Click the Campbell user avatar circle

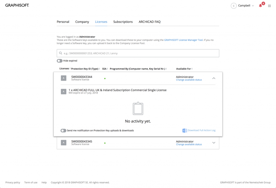233,6
